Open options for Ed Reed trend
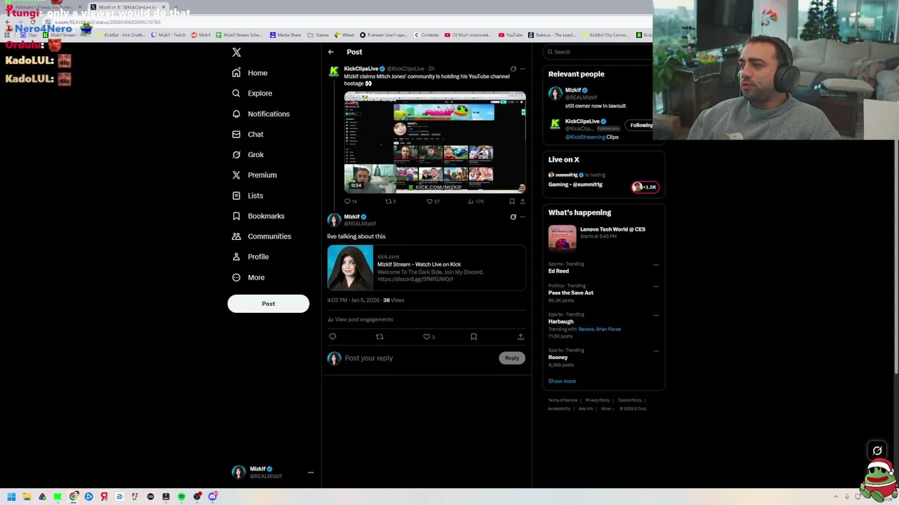 [x=656, y=265]
